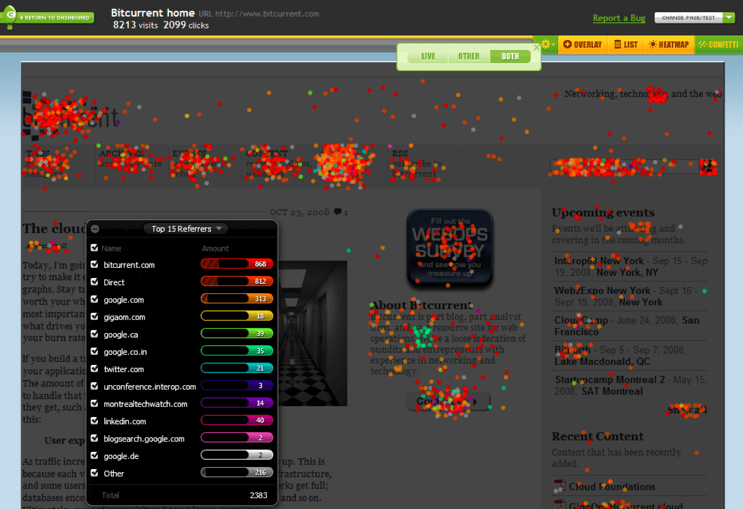
Task: Select the Other tab
Action: [469, 56]
